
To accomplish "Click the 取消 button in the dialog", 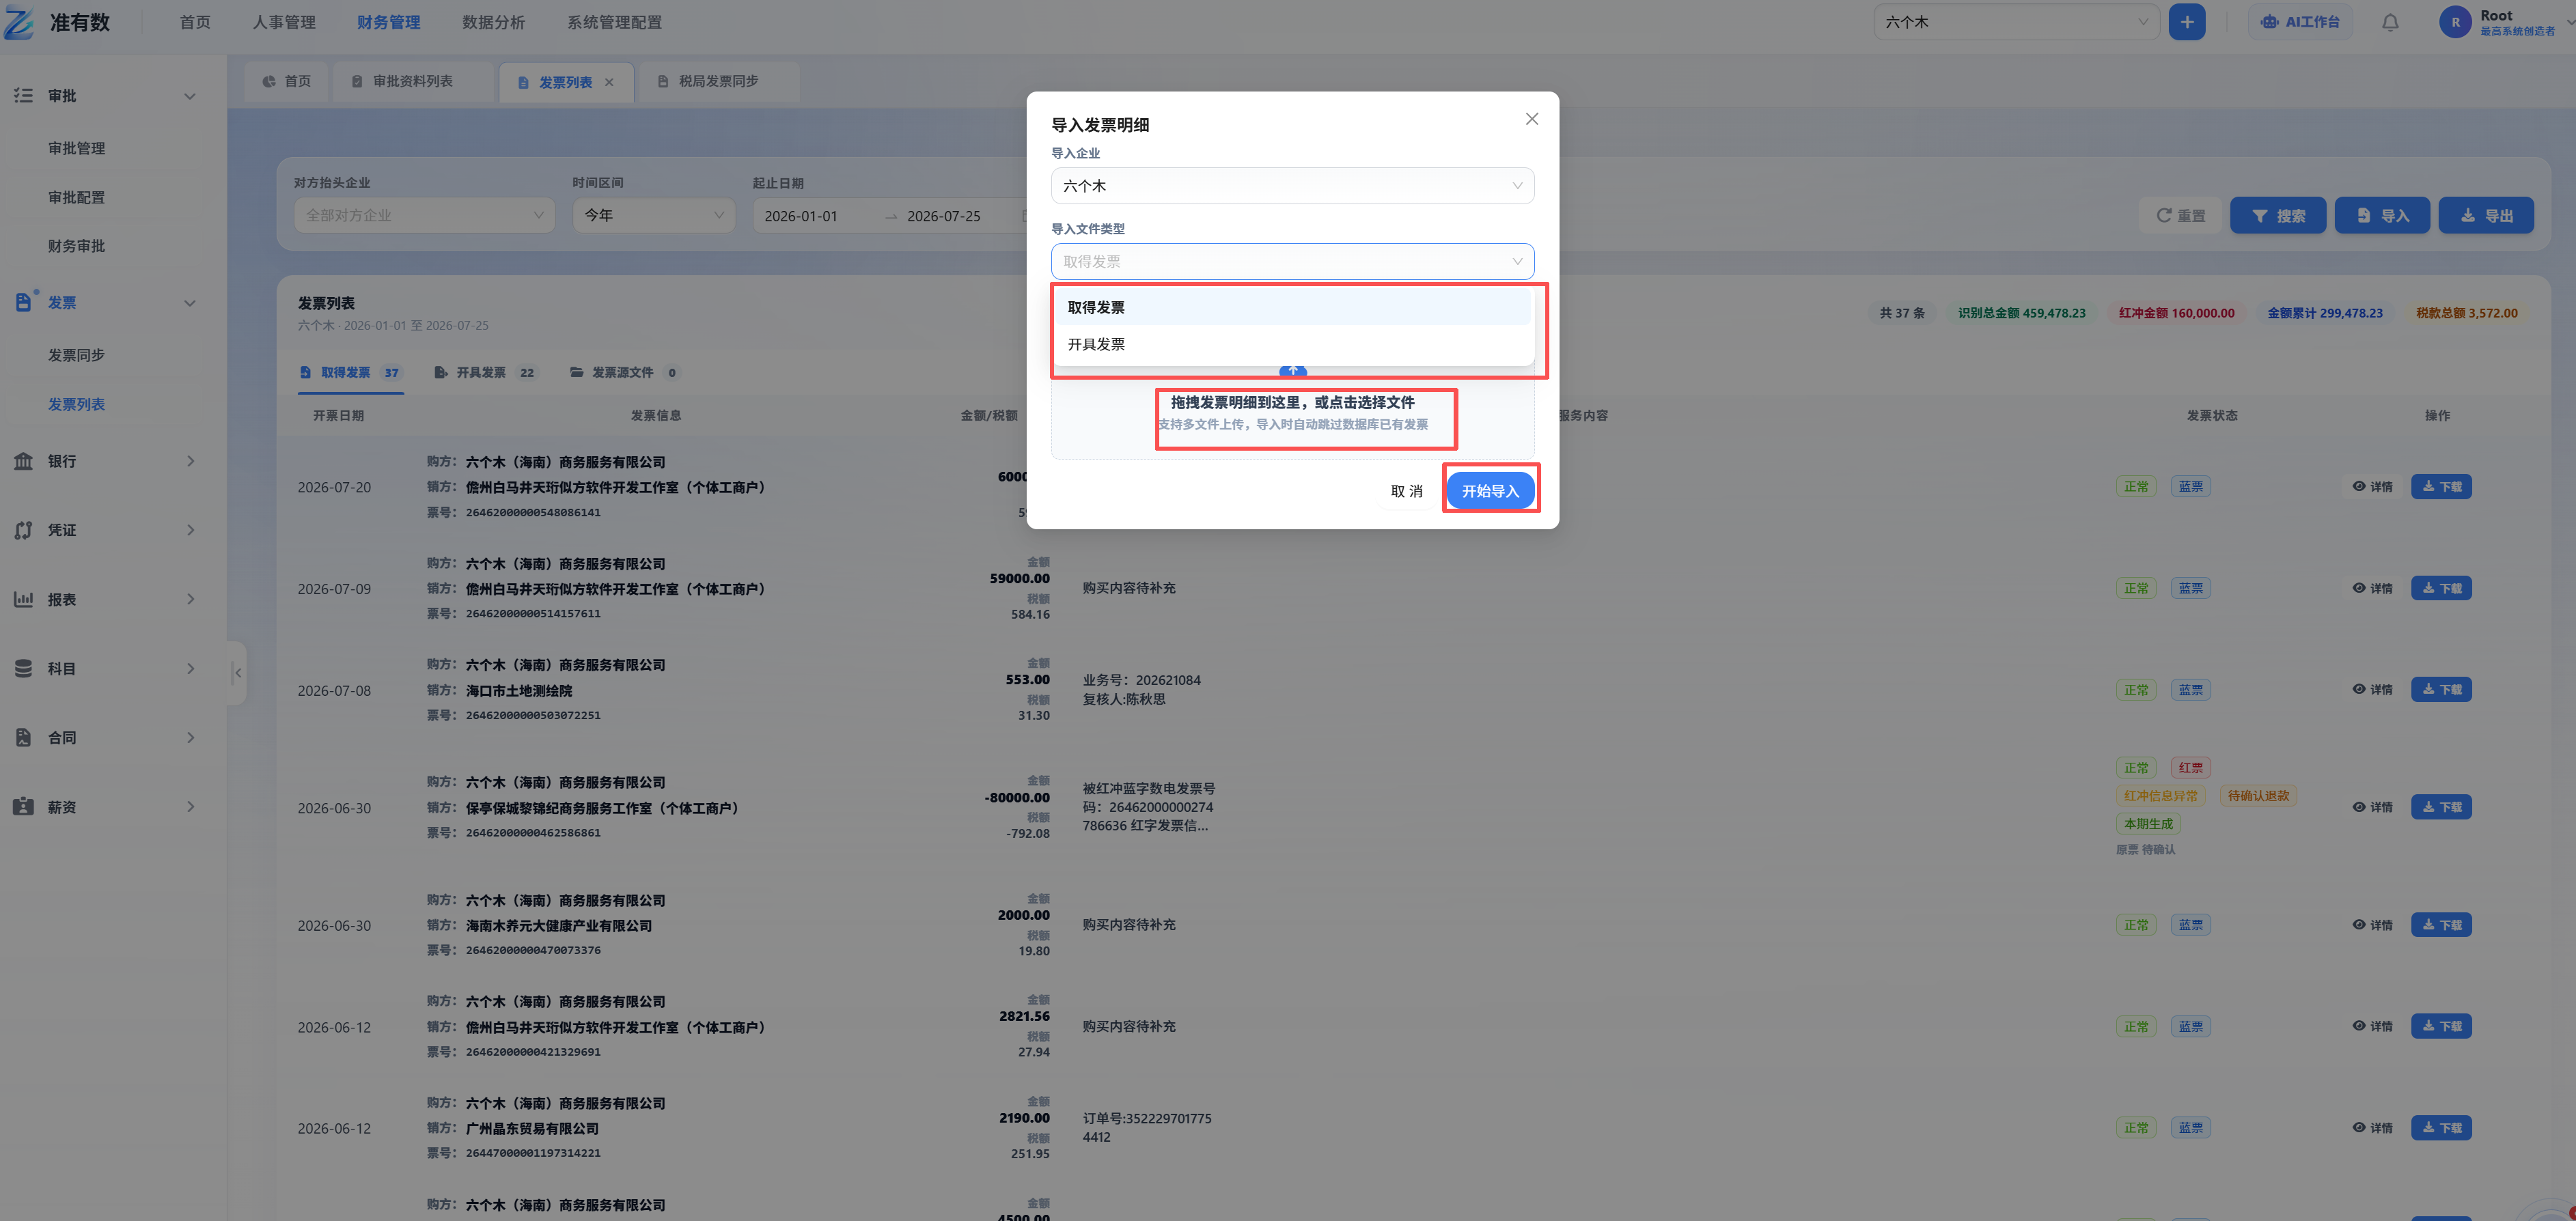I will (1406, 491).
